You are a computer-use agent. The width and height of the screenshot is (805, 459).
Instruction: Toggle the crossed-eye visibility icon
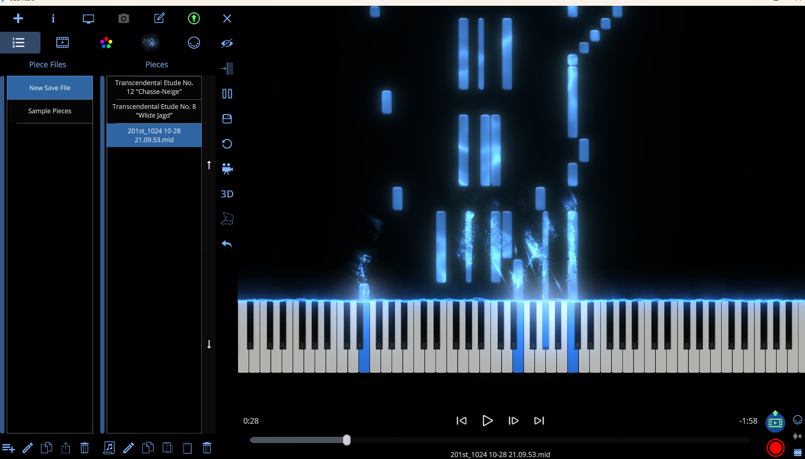227,43
